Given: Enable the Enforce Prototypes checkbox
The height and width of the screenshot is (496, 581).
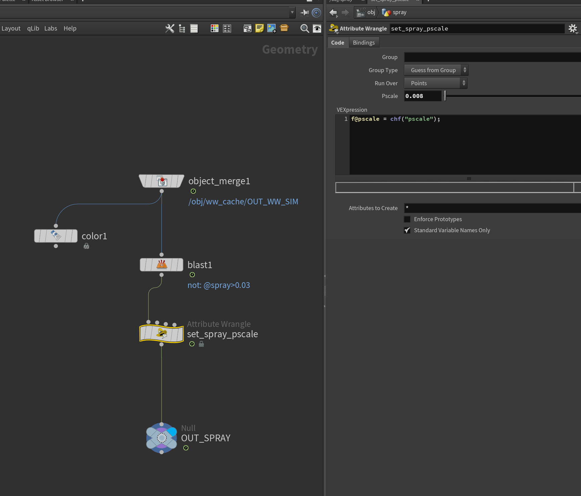Looking at the screenshot, I should click(407, 219).
